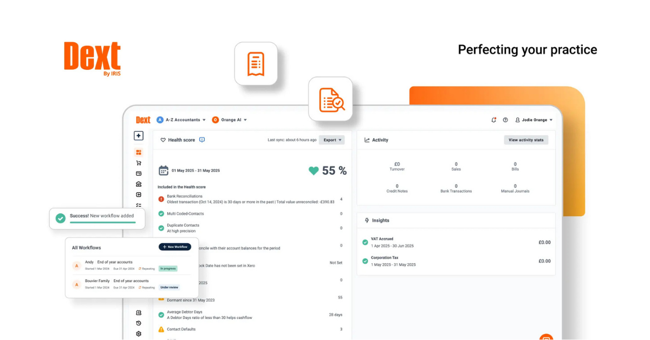Expand the Export dropdown button
650x340 pixels.
coord(331,140)
